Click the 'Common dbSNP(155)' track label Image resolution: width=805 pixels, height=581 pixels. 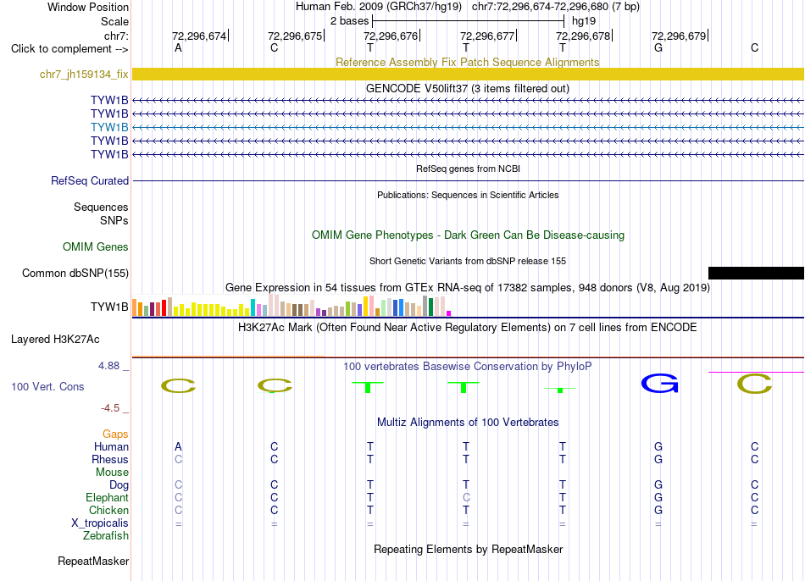(75, 273)
